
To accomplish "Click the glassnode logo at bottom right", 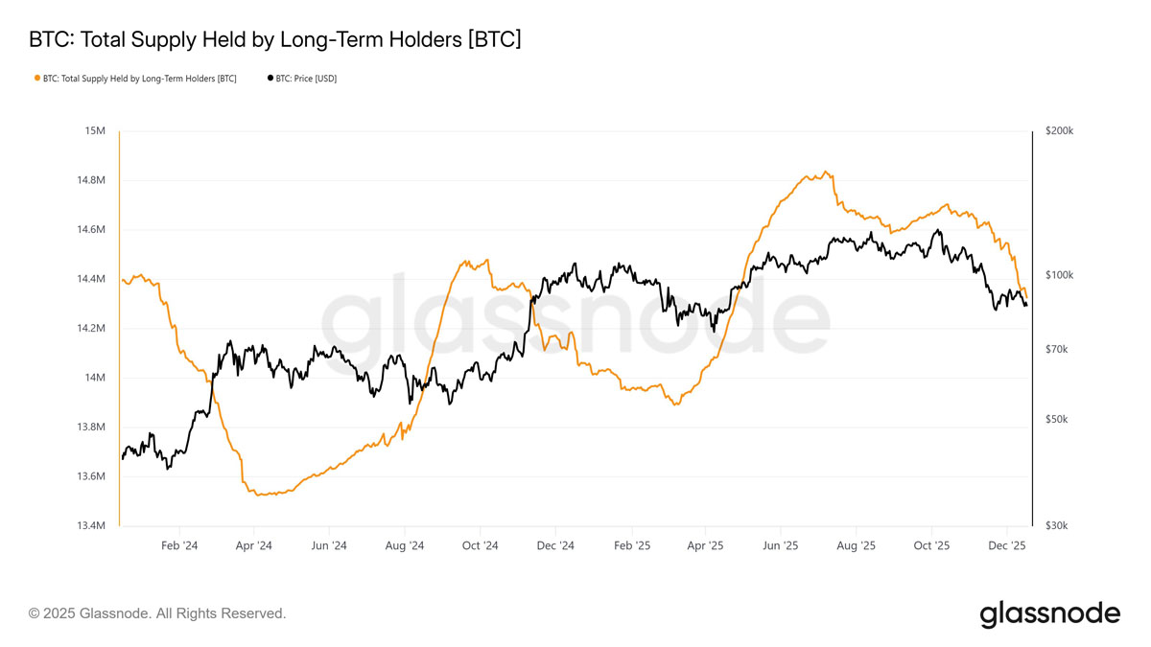I will 1049,613.
